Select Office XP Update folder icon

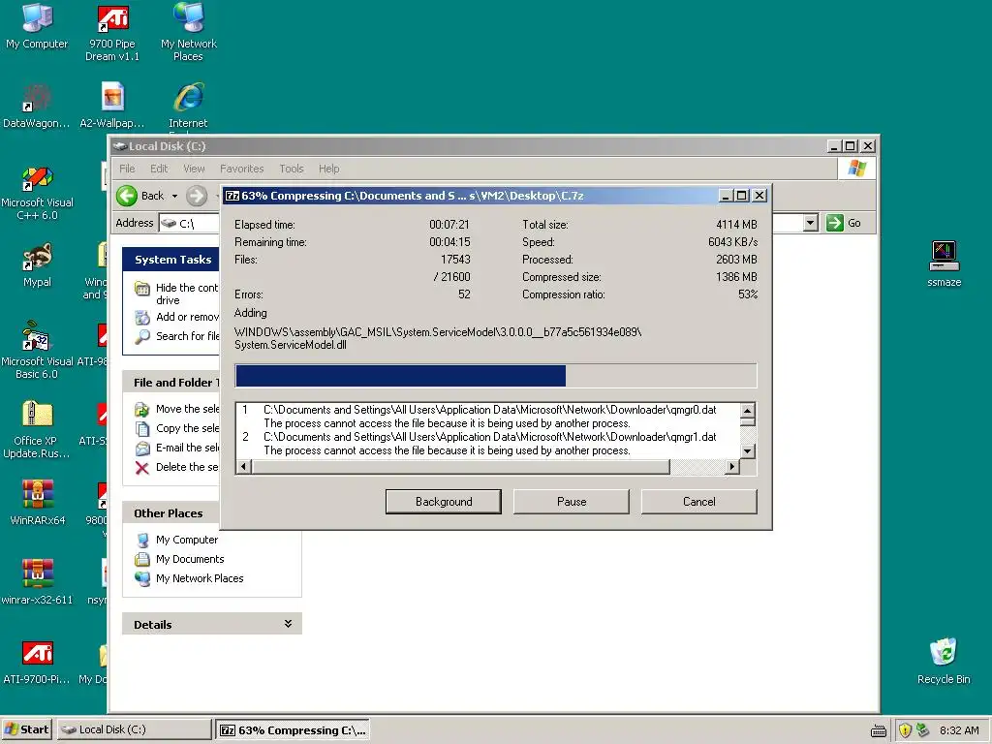pyautogui.click(x=36, y=429)
